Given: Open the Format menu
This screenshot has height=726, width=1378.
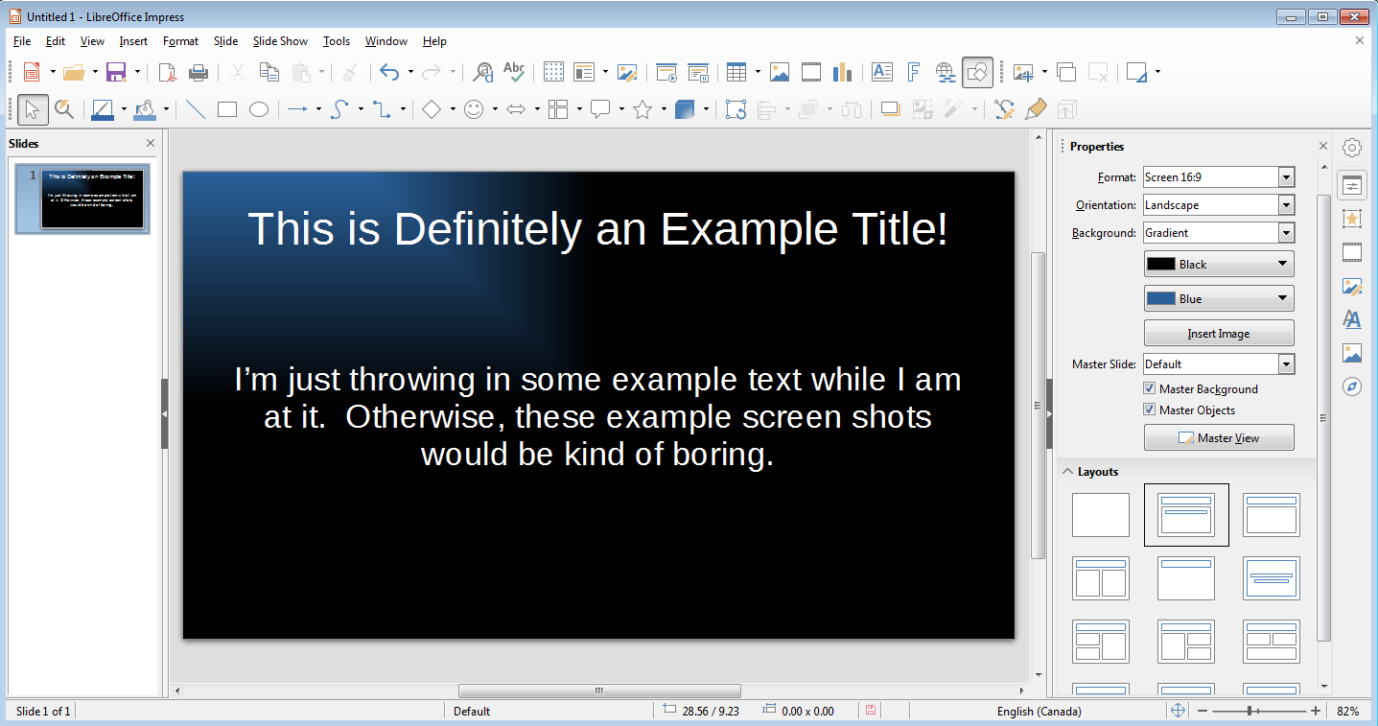Looking at the screenshot, I should pyautogui.click(x=180, y=41).
